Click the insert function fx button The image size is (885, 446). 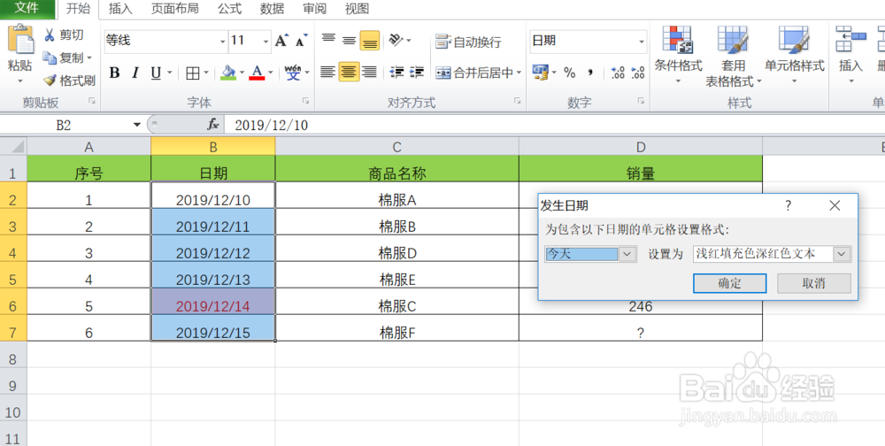(x=212, y=125)
